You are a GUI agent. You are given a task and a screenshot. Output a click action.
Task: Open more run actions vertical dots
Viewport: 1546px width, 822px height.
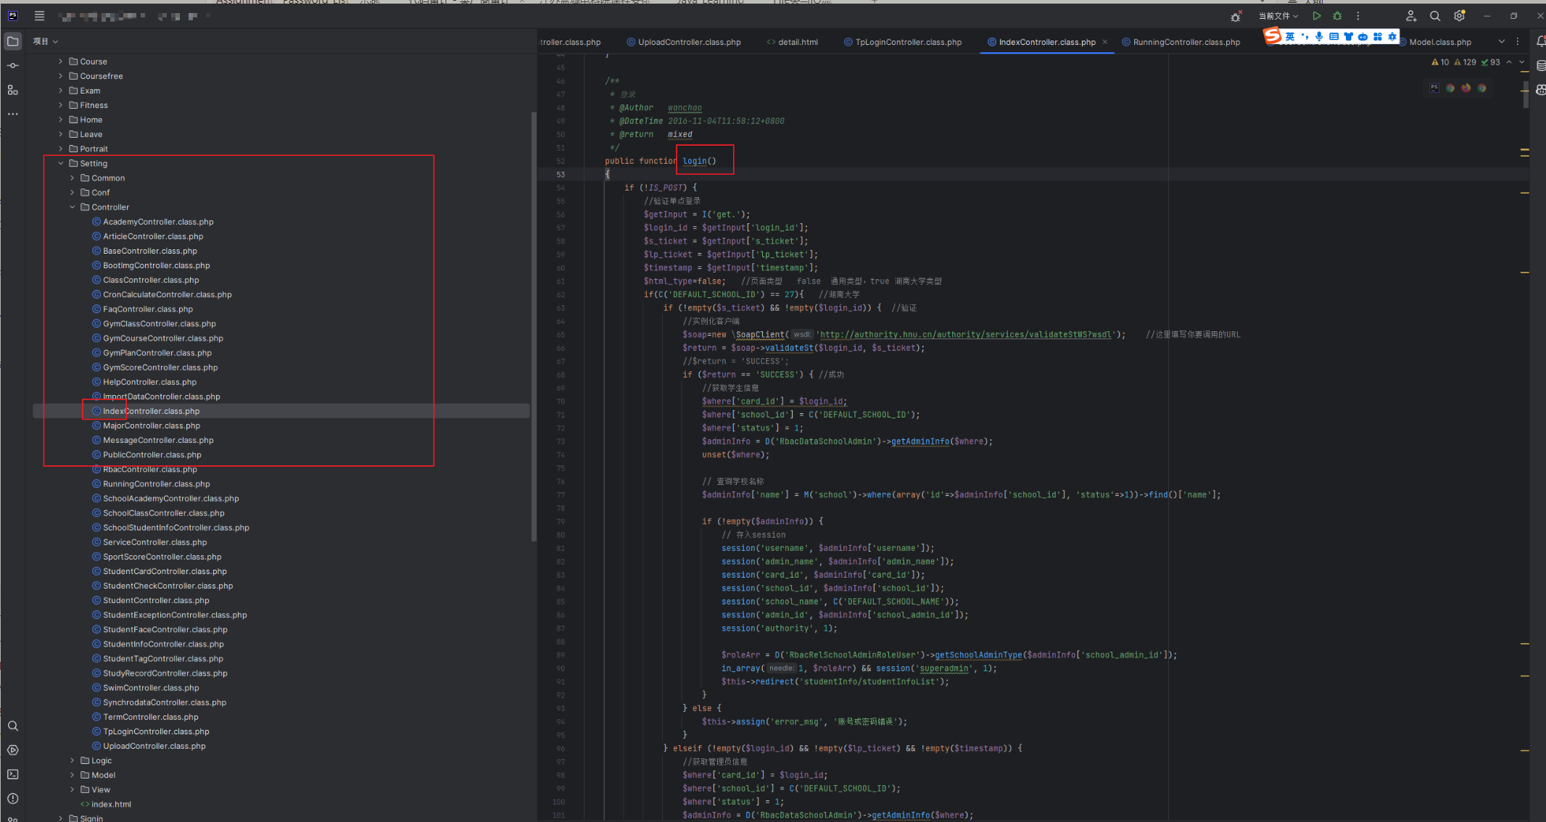[x=1358, y=16]
